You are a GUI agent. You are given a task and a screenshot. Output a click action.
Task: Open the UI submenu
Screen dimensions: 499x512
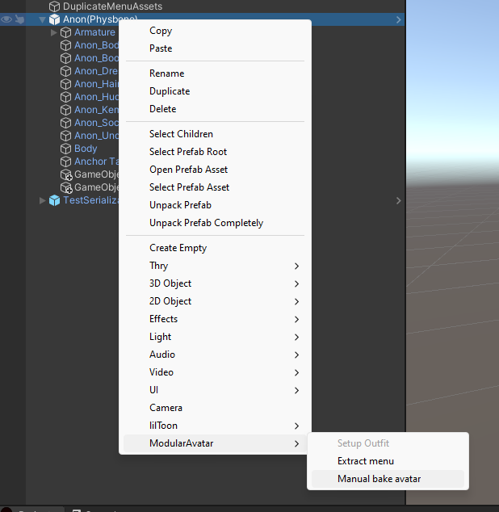[x=215, y=390]
